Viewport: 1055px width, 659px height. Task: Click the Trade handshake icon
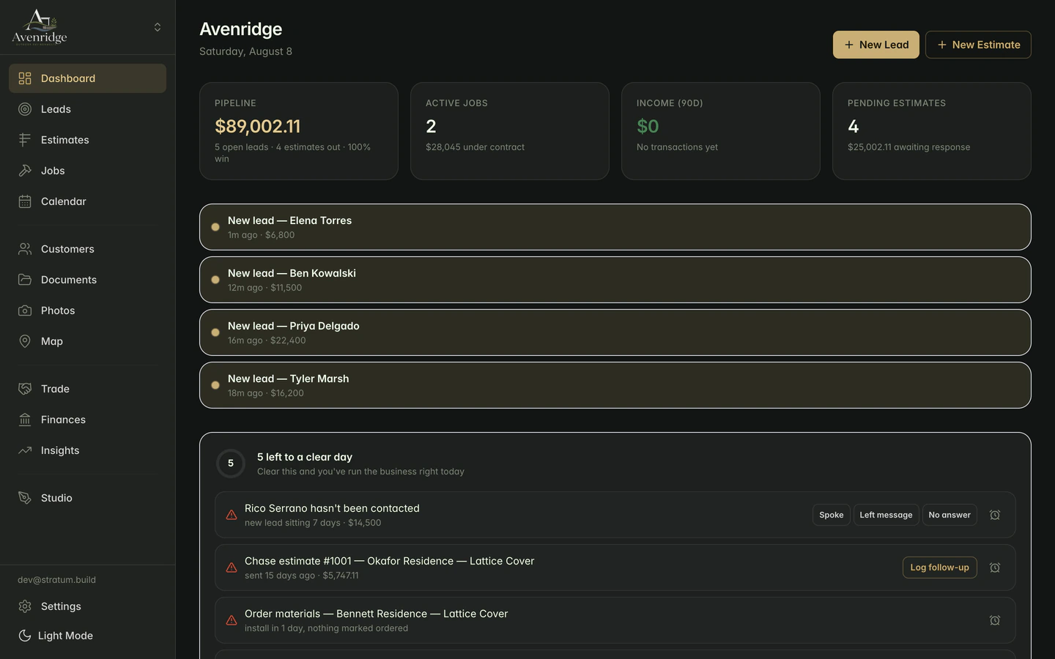25,389
